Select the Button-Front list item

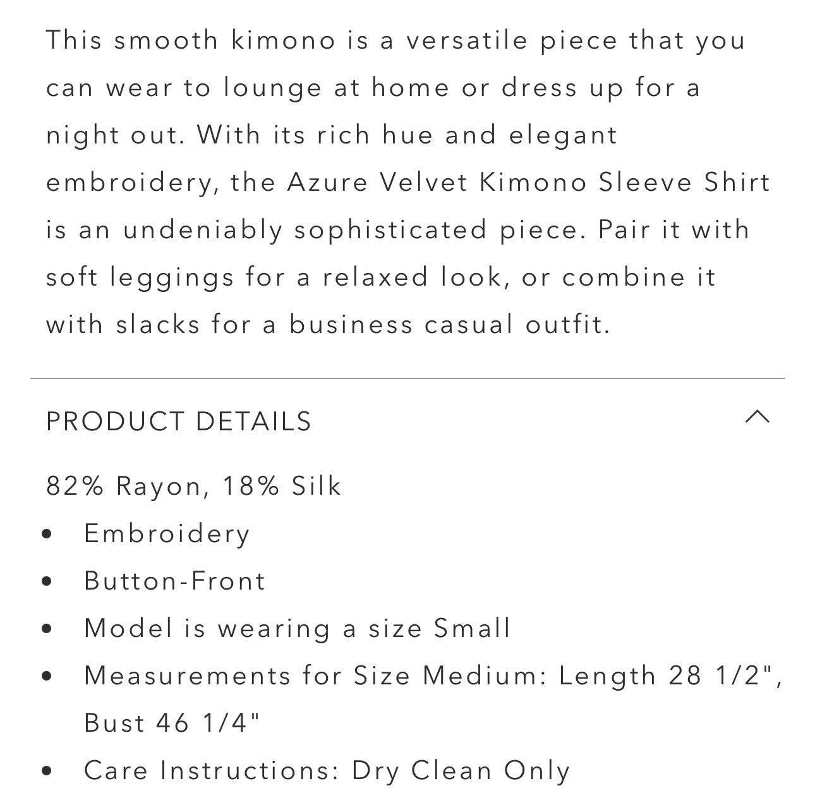[x=175, y=581]
